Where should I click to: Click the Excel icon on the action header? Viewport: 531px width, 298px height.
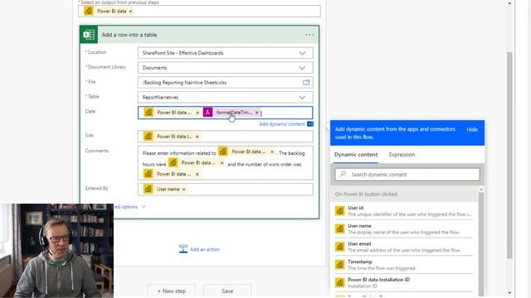[89, 35]
